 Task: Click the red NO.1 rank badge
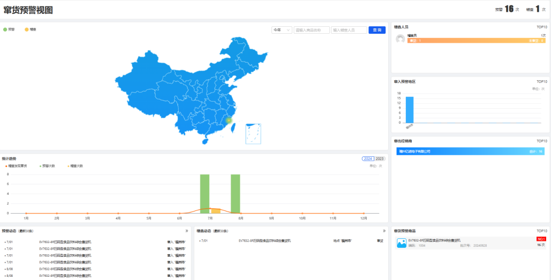tap(541, 239)
